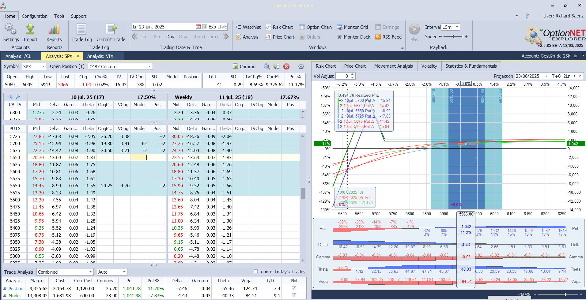586x300 pixels.
Task: Open the Option Chain window
Action: 316,27
